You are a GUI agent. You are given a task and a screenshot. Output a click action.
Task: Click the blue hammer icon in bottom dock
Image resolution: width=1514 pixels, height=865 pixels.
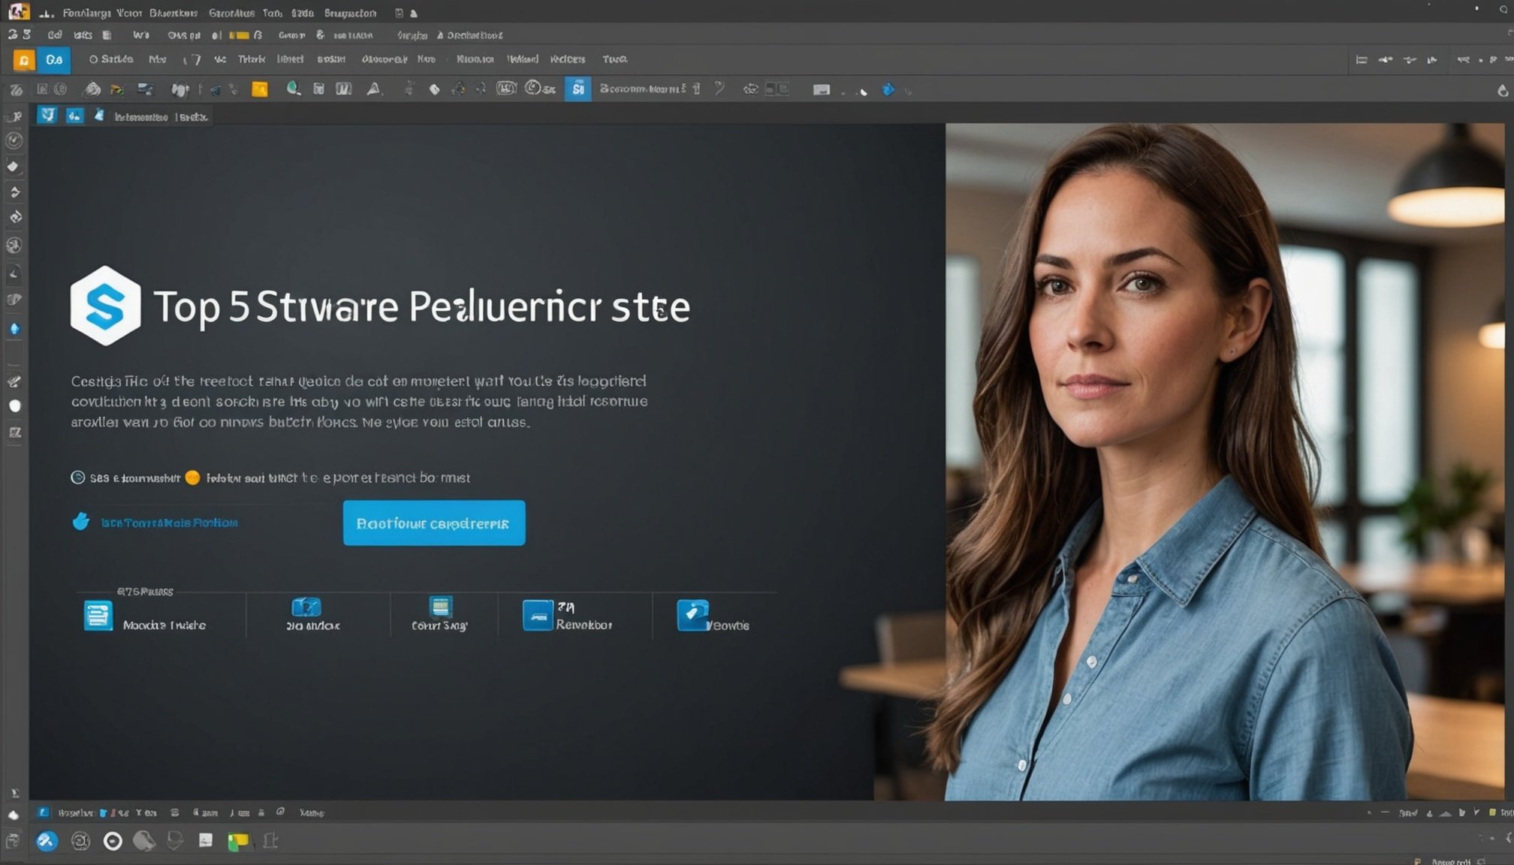pos(47,841)
